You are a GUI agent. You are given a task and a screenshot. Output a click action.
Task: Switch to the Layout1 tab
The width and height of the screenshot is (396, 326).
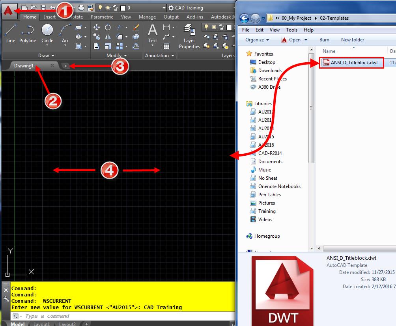tap(41, 324)
